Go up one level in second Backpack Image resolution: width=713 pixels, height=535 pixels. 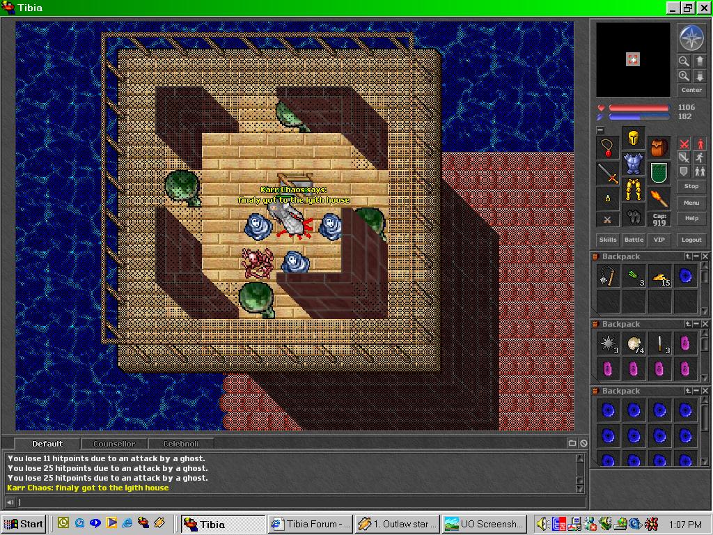coord(688,324)
